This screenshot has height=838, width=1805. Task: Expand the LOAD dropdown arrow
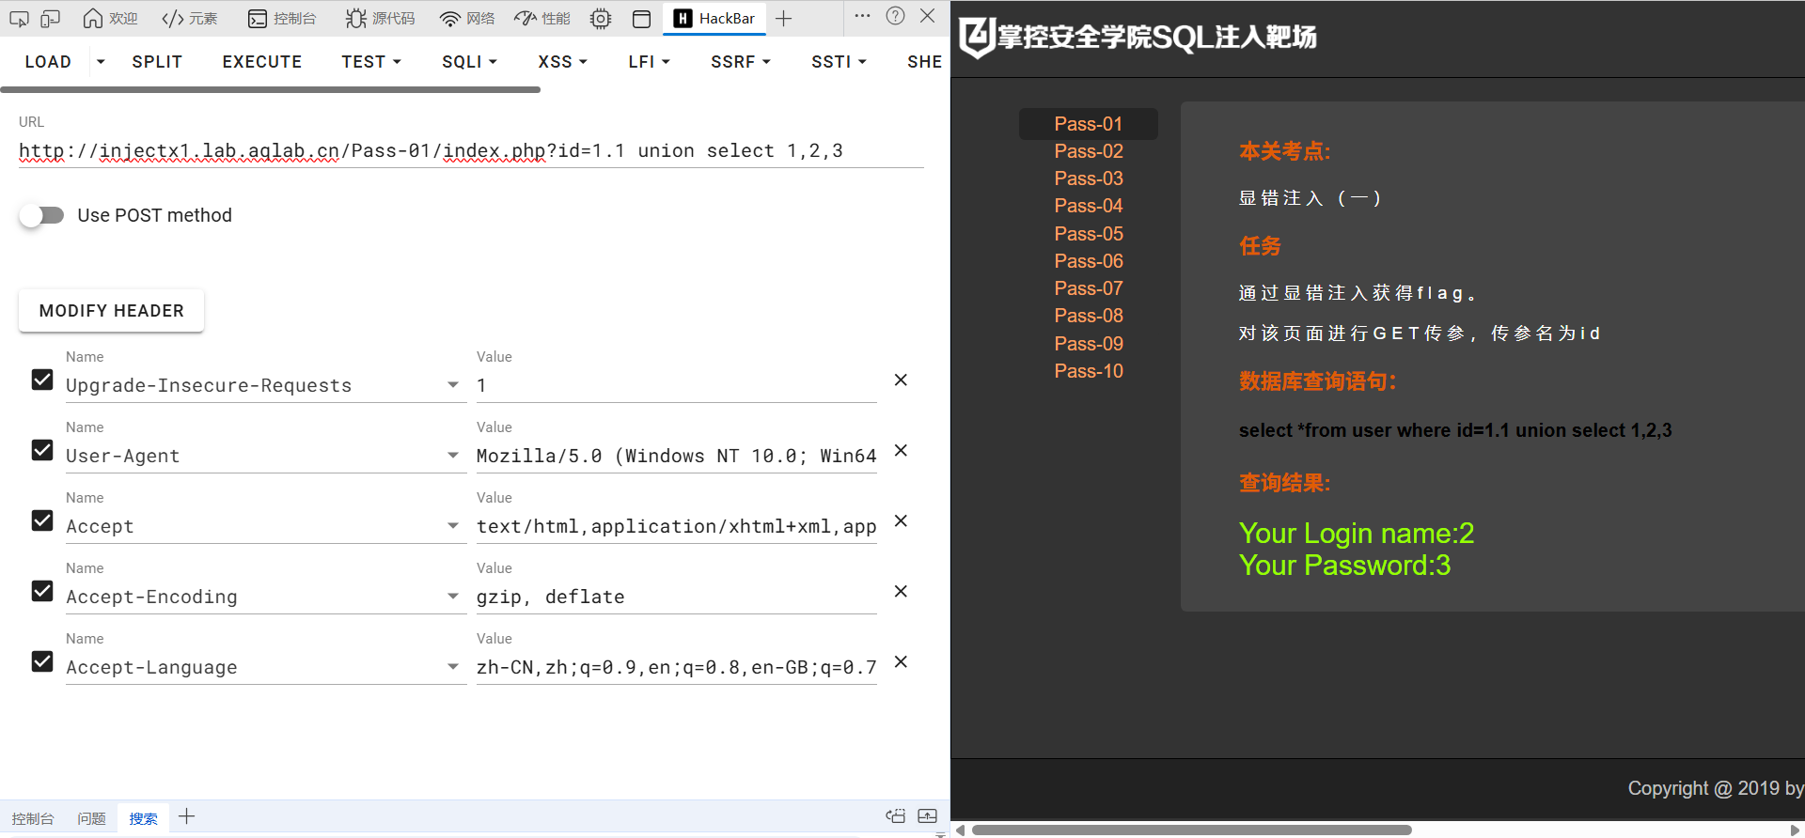(101, 61)
